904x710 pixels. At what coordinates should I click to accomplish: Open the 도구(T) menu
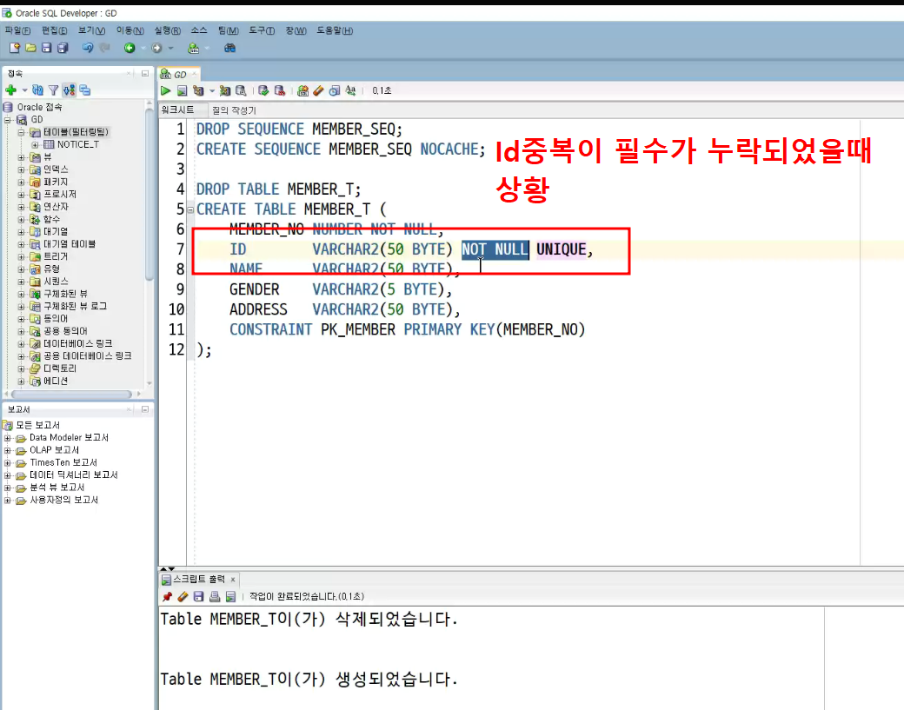[x=262, y=30]
